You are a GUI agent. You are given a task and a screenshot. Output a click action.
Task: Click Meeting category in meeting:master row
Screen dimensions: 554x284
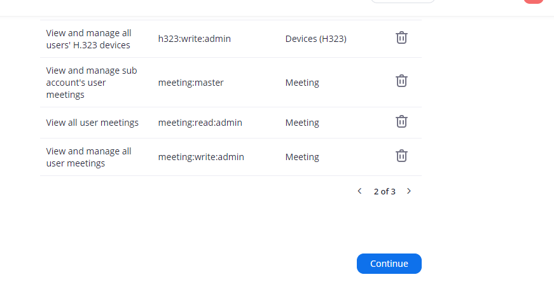click(302, 83)
